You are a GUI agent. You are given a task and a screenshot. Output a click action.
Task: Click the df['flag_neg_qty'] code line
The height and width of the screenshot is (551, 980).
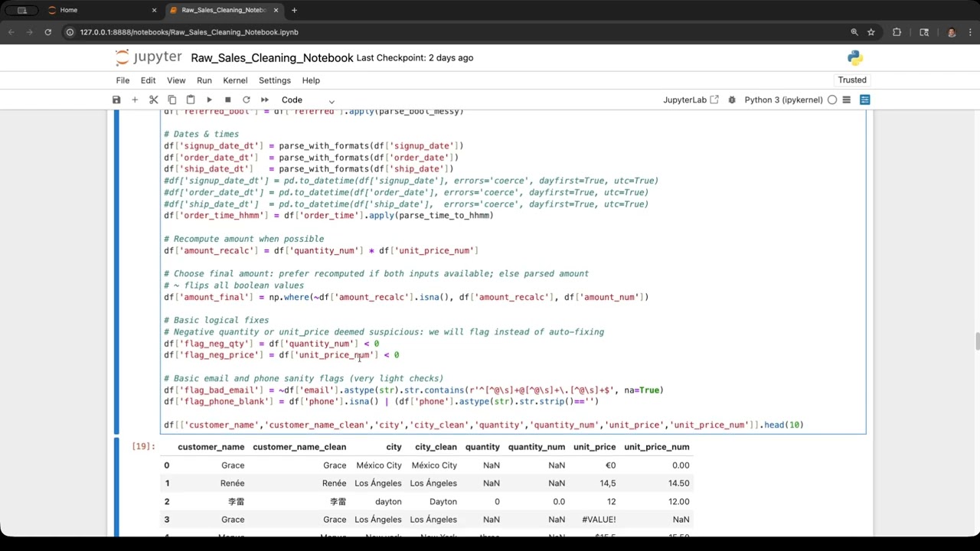tap(271, 344)
